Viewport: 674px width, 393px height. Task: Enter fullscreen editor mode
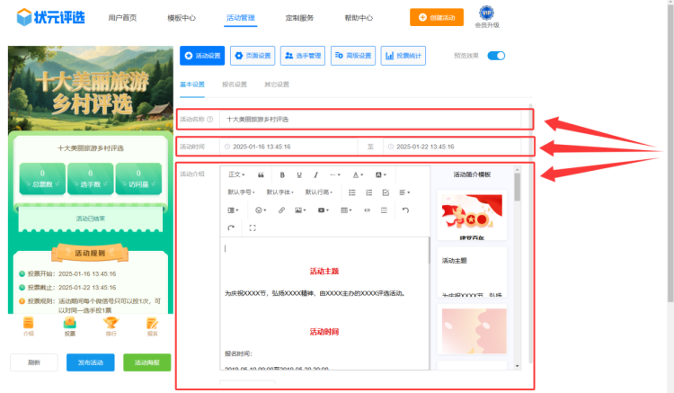coord(253,228)
